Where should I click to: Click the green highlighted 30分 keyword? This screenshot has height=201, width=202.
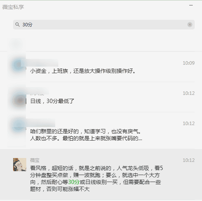pos(74,182)
